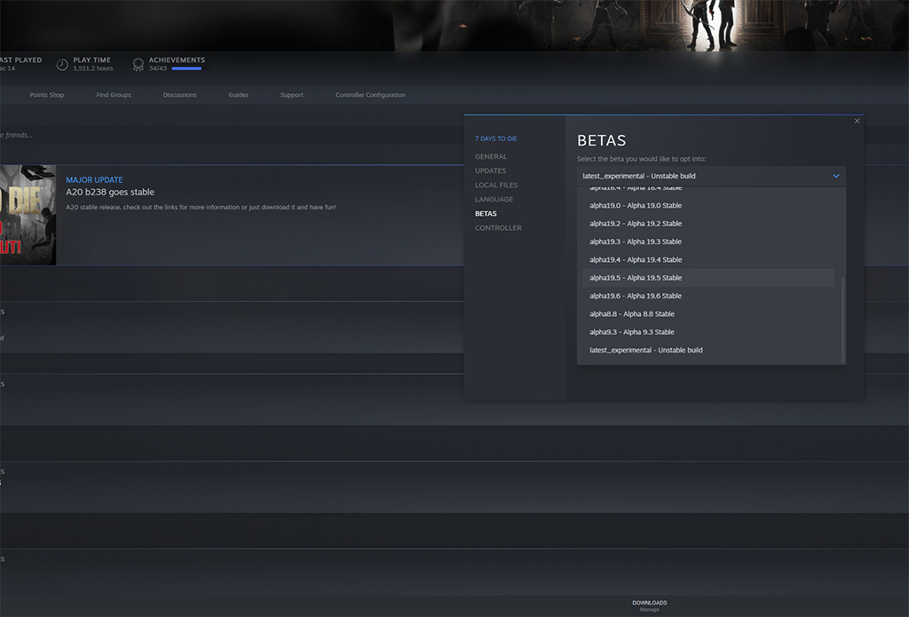Select alpha8.8 - Alpha 8.8 Stable
Viewport: 909px width, 617px height.
click(707, 313)
